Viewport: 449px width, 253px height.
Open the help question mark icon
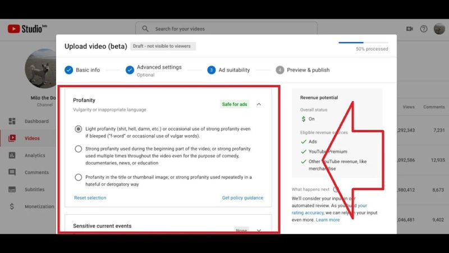pyautogui.click(x=424, y=29)
